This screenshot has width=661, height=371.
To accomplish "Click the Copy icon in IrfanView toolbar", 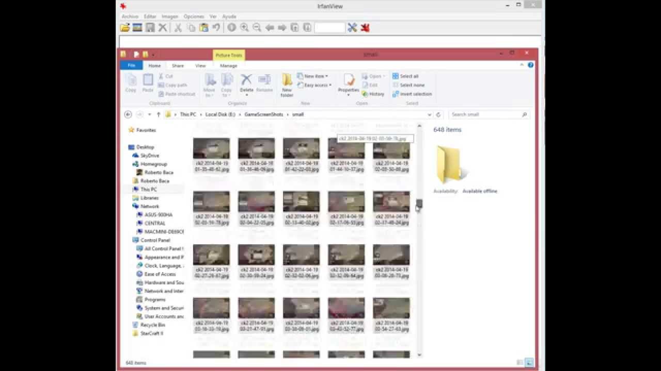I will coord(191,28).
